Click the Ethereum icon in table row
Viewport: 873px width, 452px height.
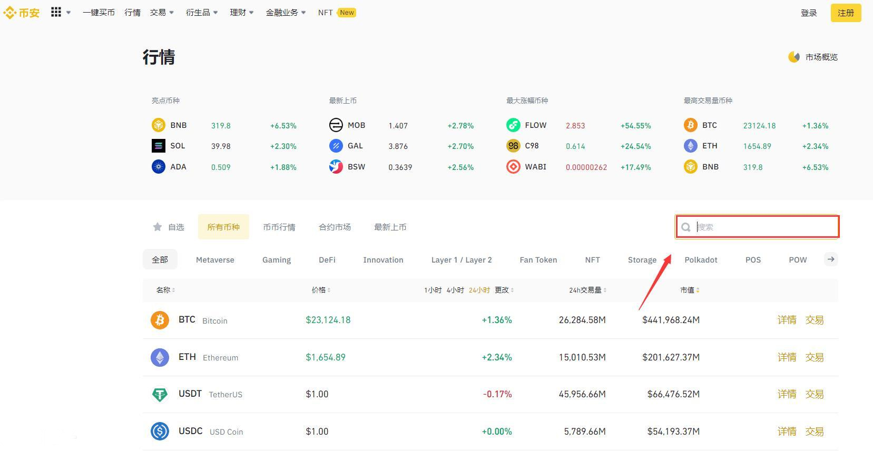[x=160, y=357]
